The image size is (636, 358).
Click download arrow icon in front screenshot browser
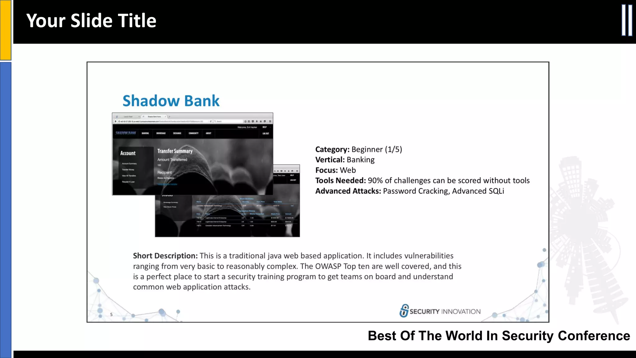point(257,121)
